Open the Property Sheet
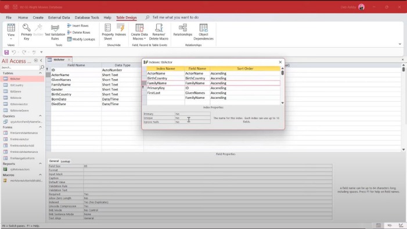Screen dimensions: 407x229 108,31
